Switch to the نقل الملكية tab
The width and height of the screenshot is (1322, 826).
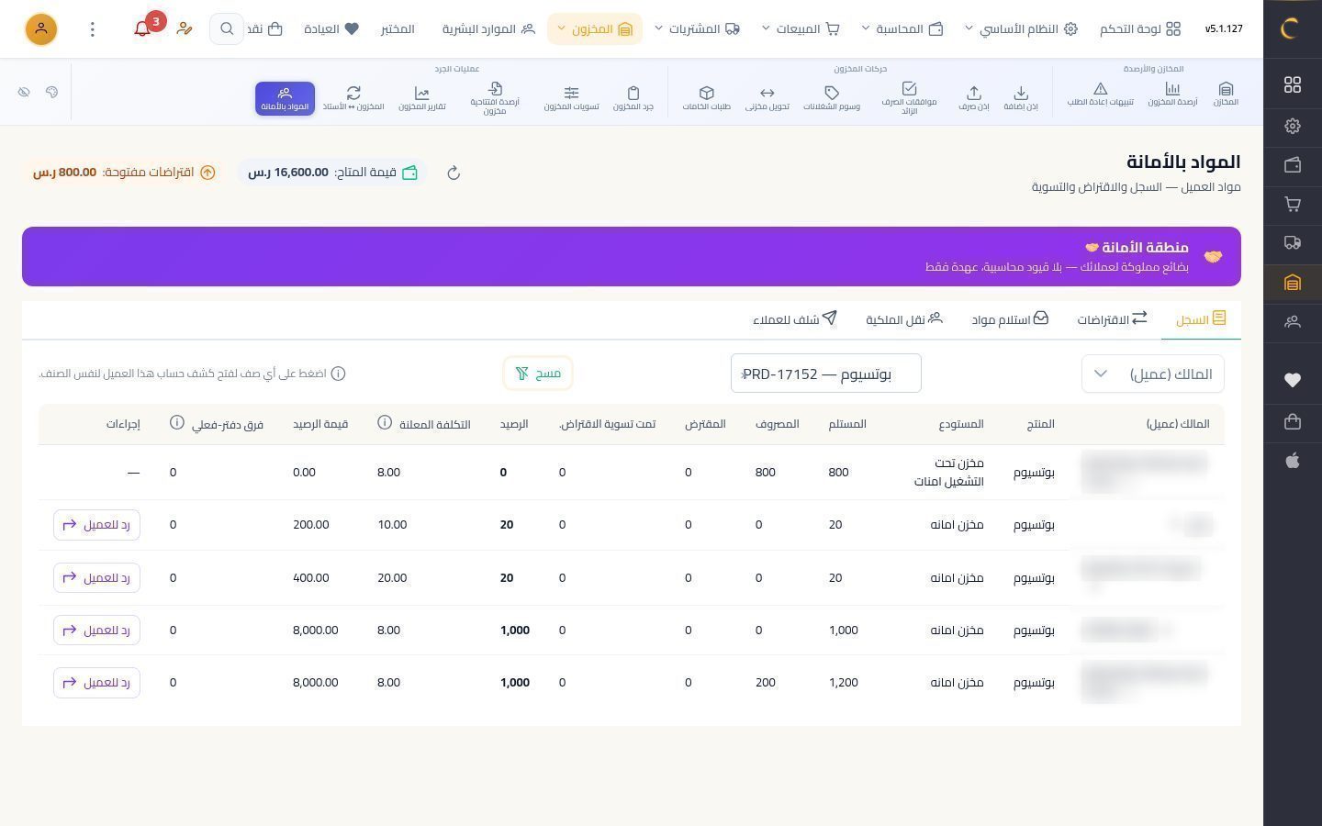pyautogui.click(x=904, y=319)
